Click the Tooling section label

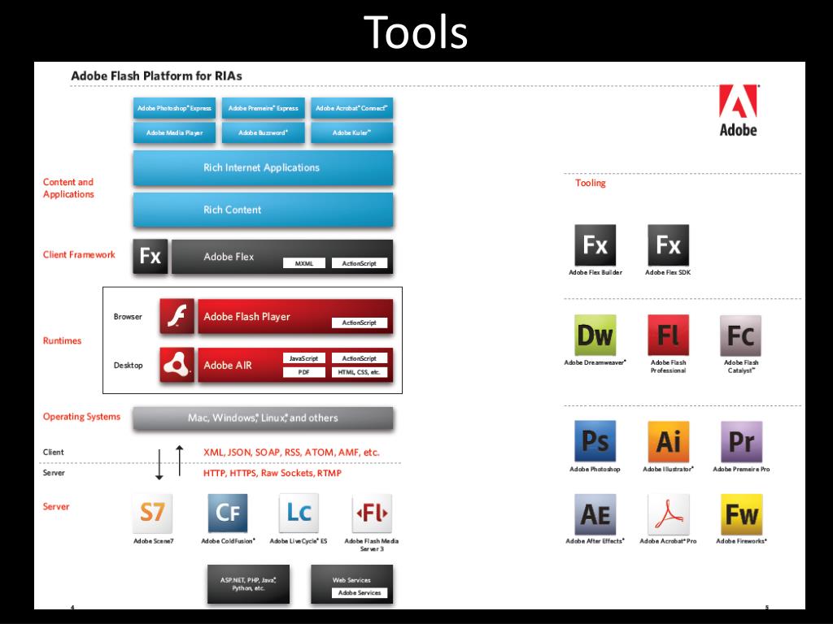[591, 183]
